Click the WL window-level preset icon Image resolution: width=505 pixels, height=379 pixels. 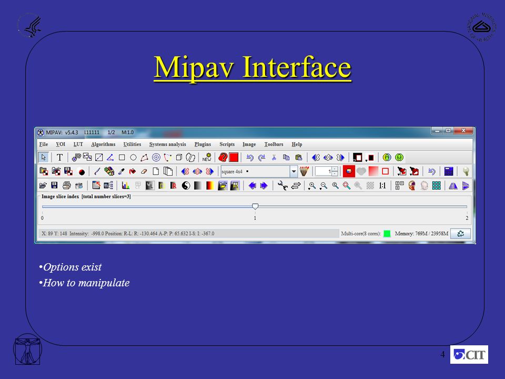click(x=149, y=185)
